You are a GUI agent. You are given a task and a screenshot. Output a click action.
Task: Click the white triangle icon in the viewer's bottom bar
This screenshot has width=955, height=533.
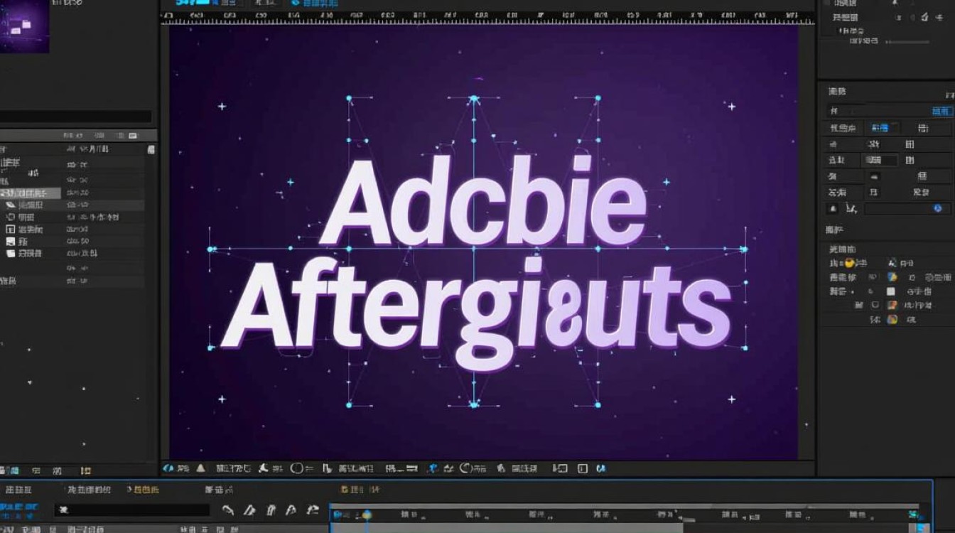tap(200, 468)
